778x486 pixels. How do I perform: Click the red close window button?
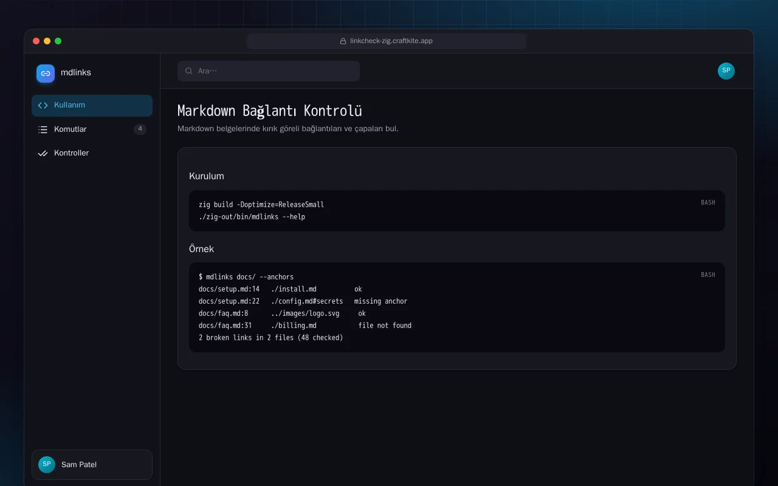click(x=36, y=41)
